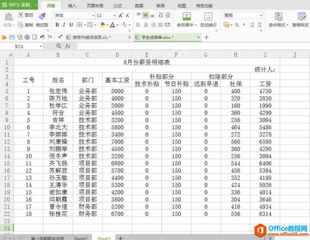This screenshot has height=240, width=310.
Task: Toggle italic formatting
Action: pos(64,25)
